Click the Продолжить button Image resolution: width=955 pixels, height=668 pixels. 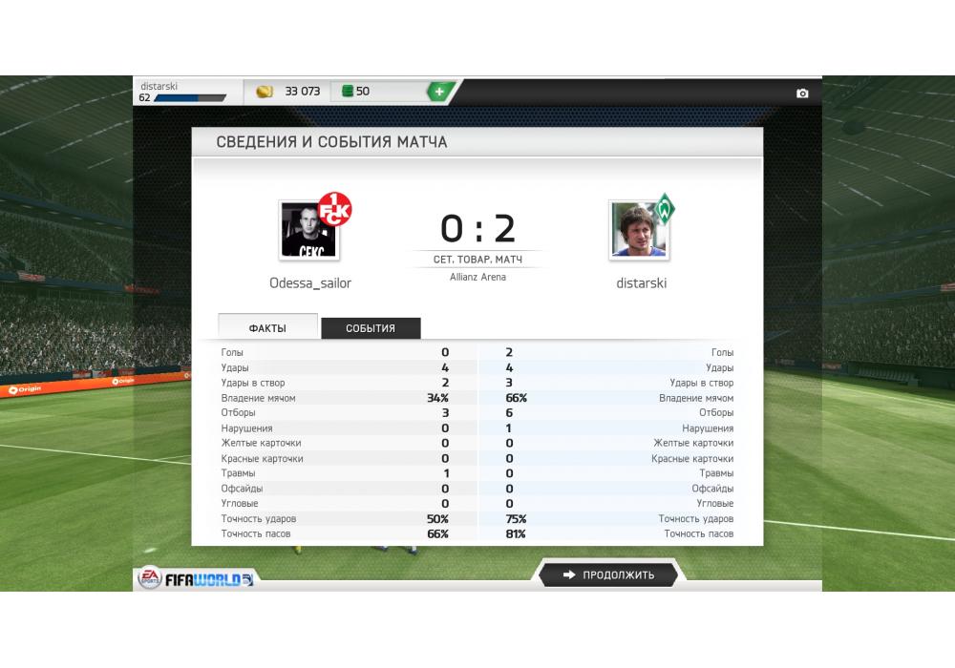tap(608, 574)
